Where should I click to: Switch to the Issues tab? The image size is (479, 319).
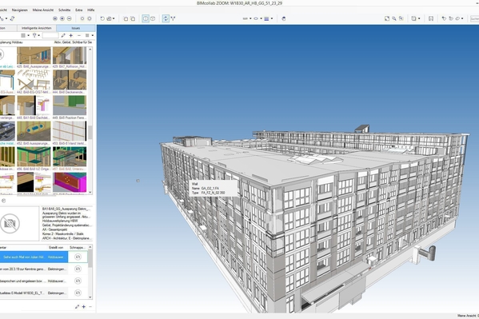click(x=76, y=28)
